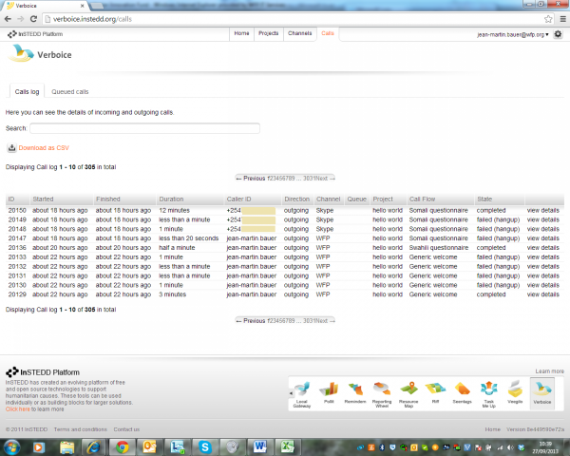Image resolution: width=570 pixels, height=456 pixels.
Task: Select 'Swahili questionnaire' call flow cell
Action: [x=439, y=248]
